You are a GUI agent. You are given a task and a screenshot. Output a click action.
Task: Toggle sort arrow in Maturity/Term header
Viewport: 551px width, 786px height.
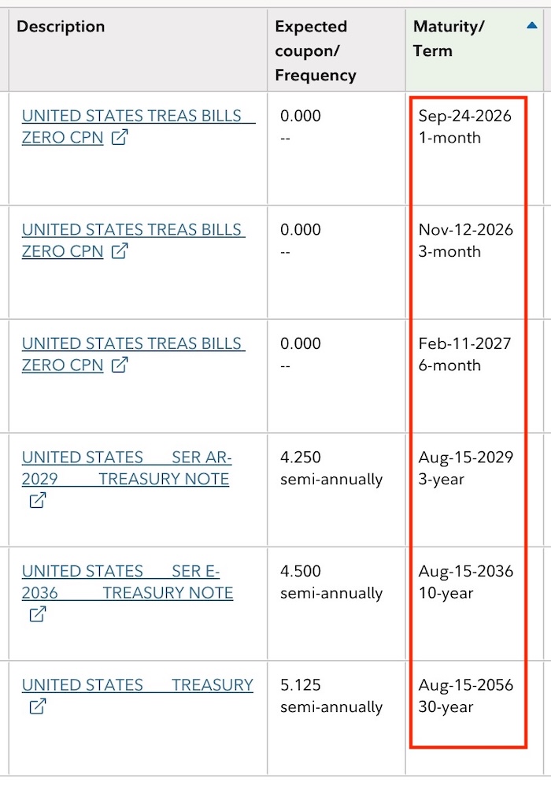pos(532,25)
